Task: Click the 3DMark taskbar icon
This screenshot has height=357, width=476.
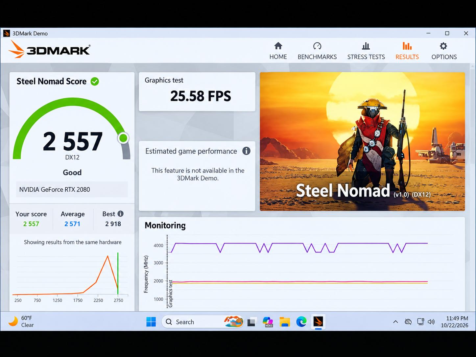Action: tap(318, 321)
